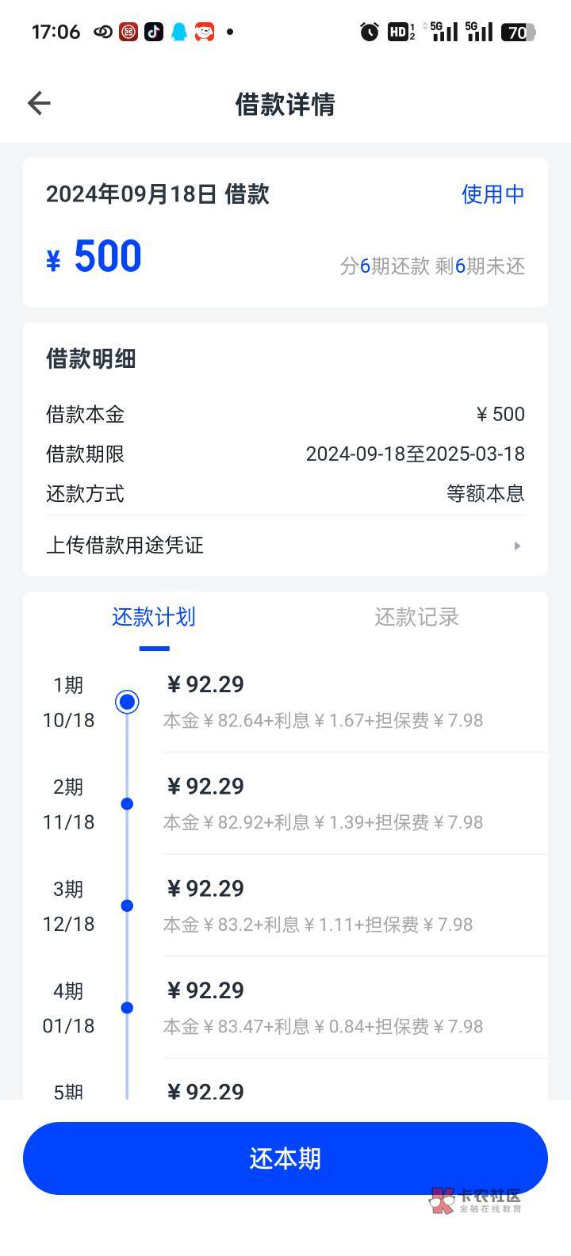This screenshot has height=1256, width=571.
Task: Tap the QQ penguin notification icon
Action: pyautogui.click(x=179, y=32)
